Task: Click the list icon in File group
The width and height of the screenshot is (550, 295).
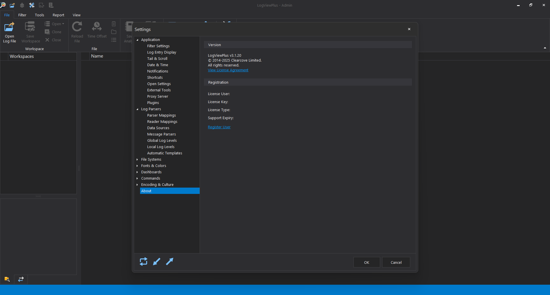Action: 114,40
